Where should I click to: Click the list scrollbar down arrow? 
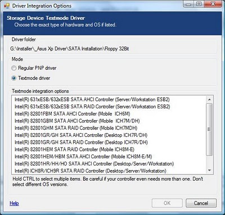click(209, 171)
